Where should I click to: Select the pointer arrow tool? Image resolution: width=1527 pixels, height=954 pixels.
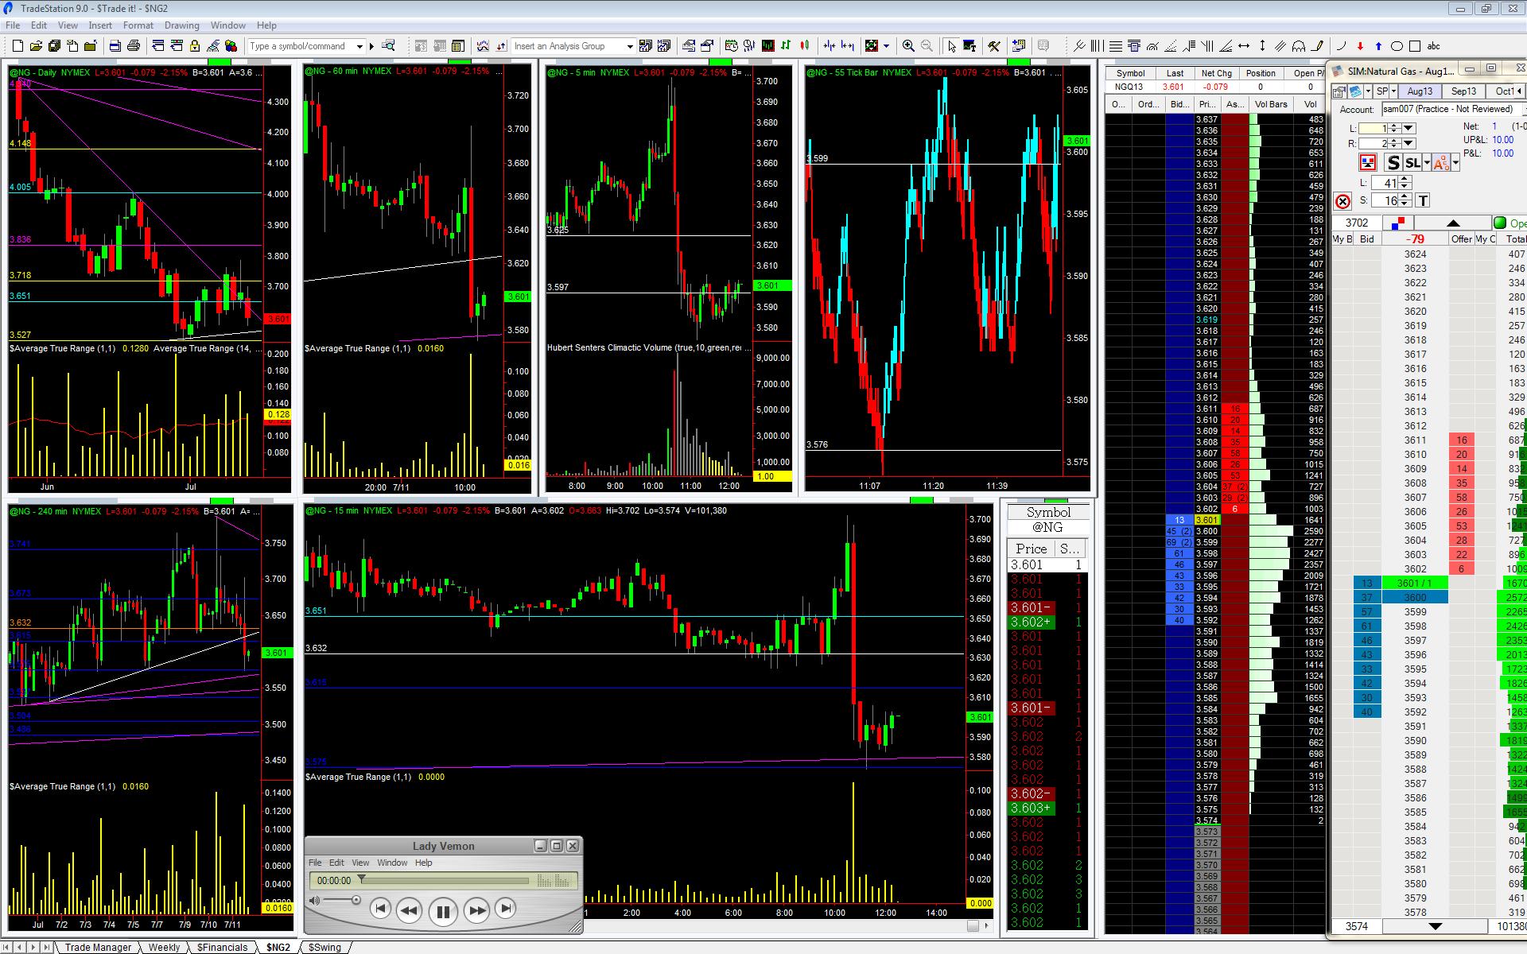point(952,46)
